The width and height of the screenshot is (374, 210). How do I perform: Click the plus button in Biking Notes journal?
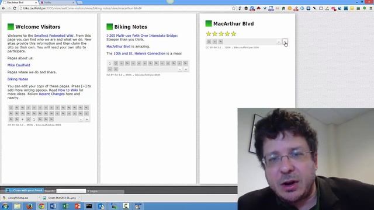[186, 69]
